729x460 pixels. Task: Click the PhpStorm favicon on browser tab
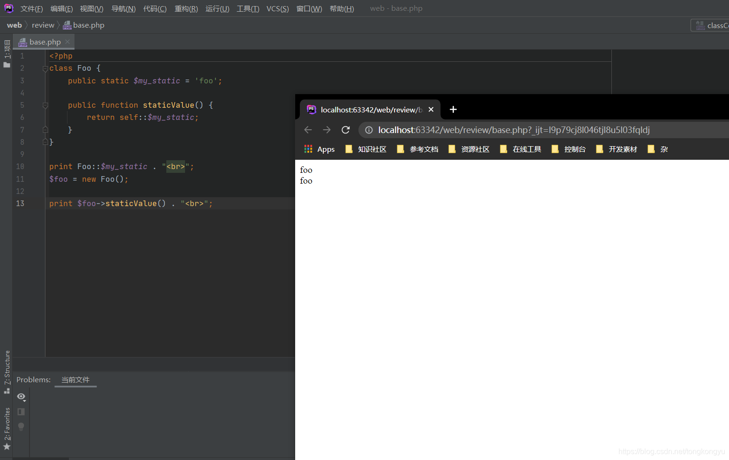(311, 110)
